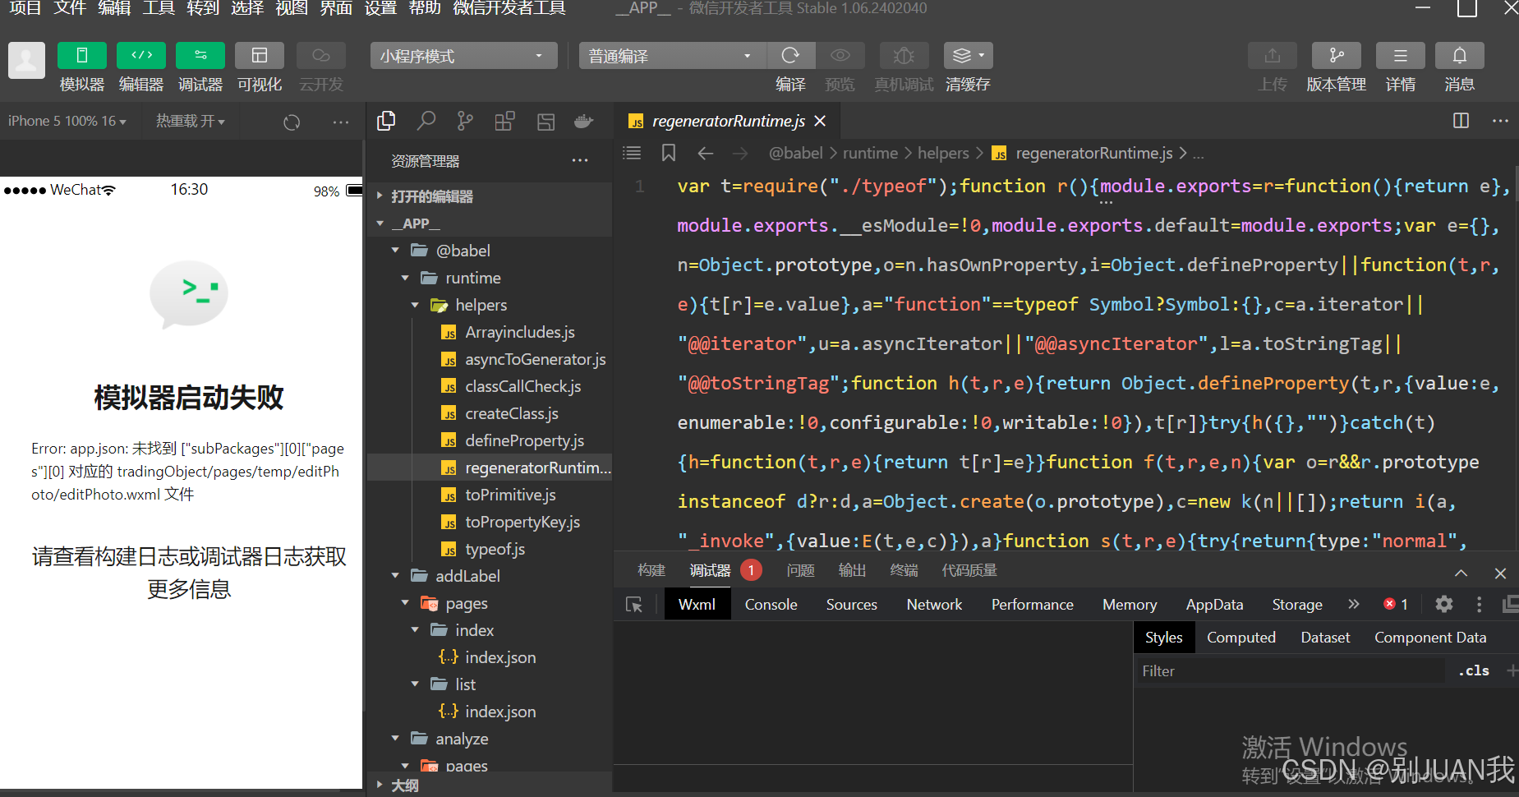Switch to the 代码质量 tab
The image size is (1519, 797).
click(969, 570)
